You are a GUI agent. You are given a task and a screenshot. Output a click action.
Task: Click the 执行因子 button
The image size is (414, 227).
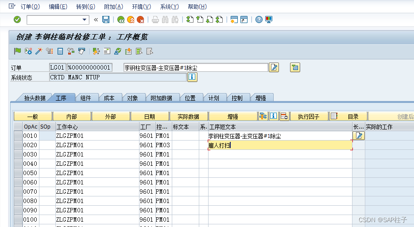click(309, 116)
